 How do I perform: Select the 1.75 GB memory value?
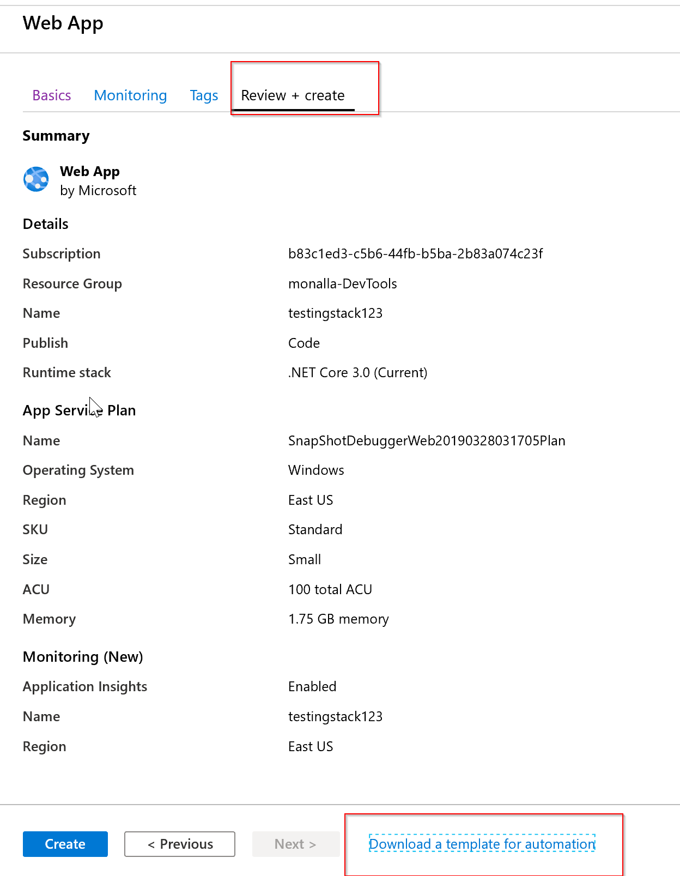tap(338, 619)
